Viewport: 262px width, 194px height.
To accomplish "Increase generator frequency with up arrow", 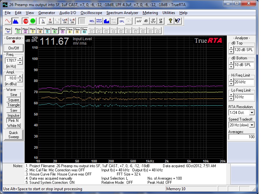I will coord(20,59).
